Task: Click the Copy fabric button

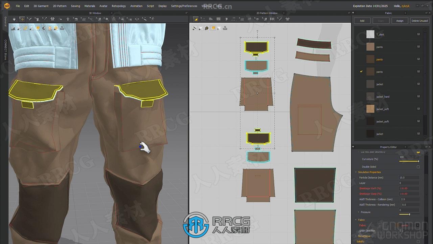Action: tap(381, 21)
